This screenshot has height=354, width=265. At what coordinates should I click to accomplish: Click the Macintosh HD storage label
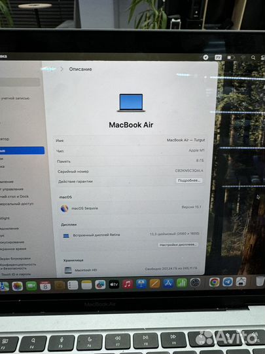click(86, 270)
